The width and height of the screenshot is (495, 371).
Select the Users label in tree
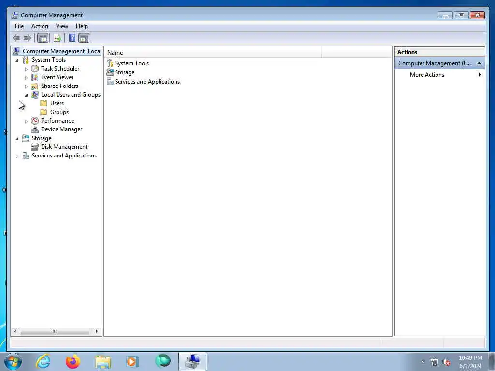[57, 103]
